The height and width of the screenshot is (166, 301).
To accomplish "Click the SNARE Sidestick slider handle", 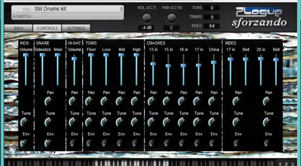I will (x=43, y=55).
